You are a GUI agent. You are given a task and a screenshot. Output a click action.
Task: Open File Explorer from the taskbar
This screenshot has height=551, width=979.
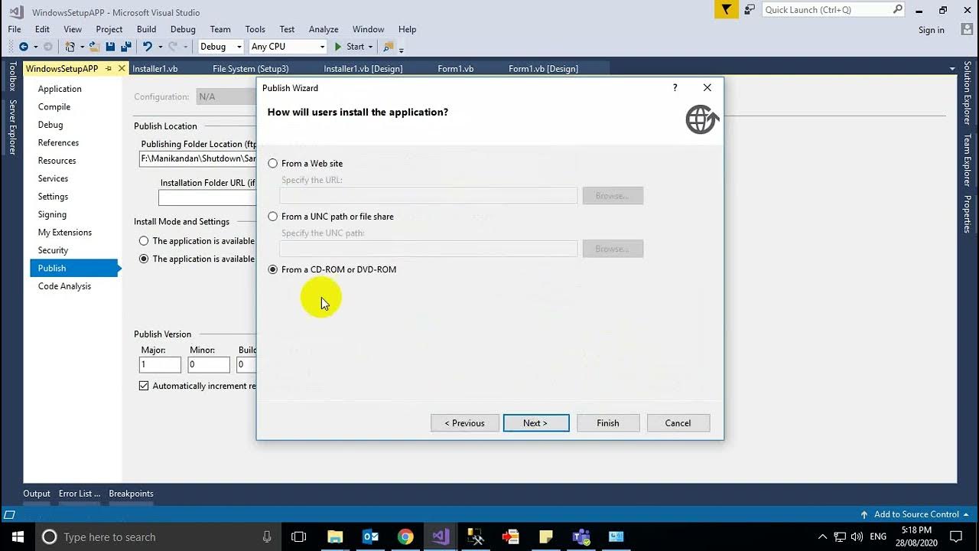tap(335, 536)
